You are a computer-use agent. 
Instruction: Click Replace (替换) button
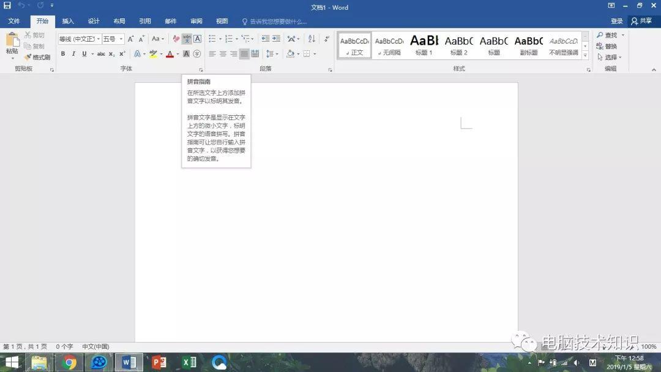click(607, 46)
